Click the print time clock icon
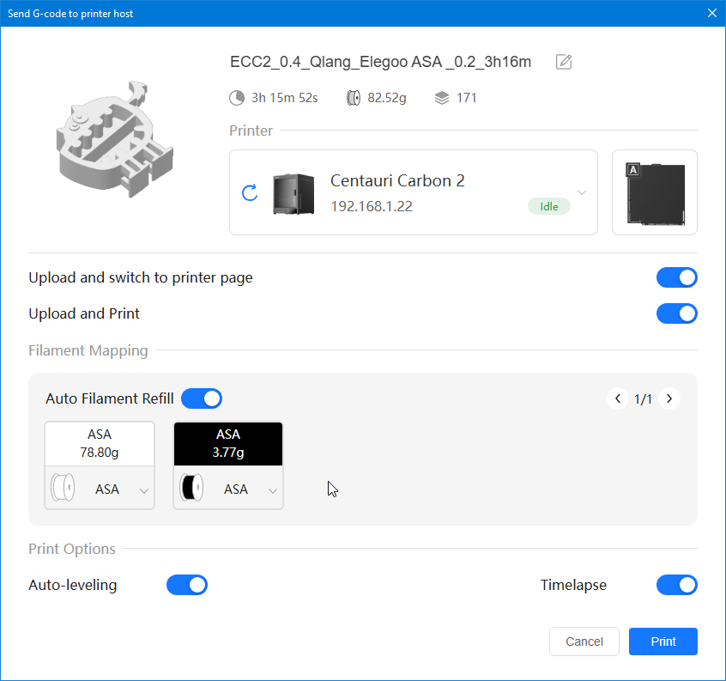The image size is (726, 681). pos(237,98)
